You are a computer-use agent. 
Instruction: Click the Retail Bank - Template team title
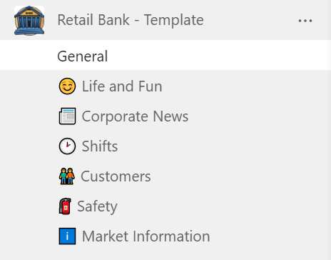click(131, 20)
